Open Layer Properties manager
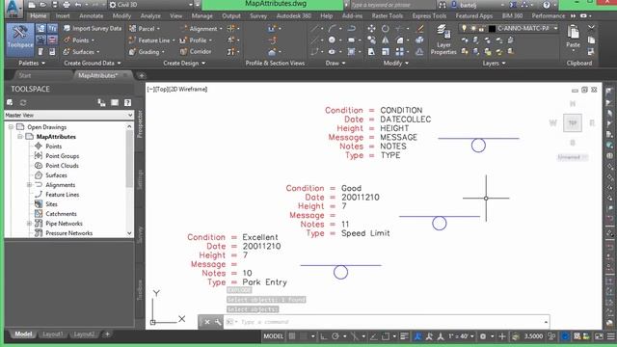The width and height of the screenshot is (617, 347). click(x=443, y=40)
